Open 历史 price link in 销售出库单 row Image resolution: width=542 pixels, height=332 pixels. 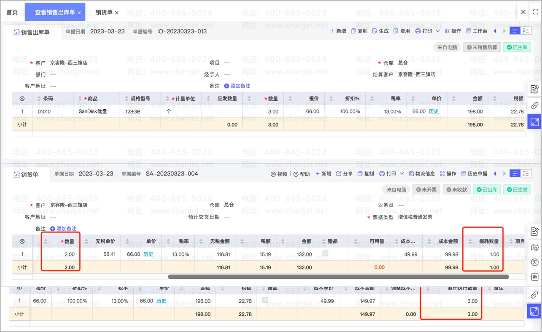click(434, 112)
